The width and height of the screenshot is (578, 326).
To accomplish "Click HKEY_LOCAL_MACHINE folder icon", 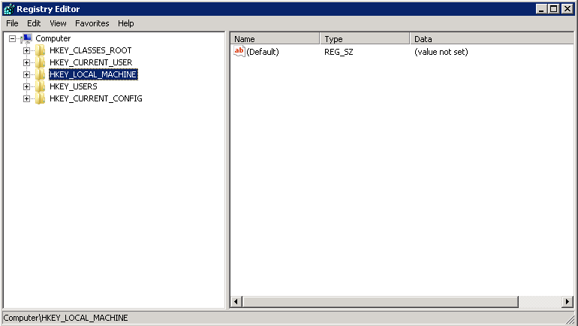I will [x=41, y=74].
